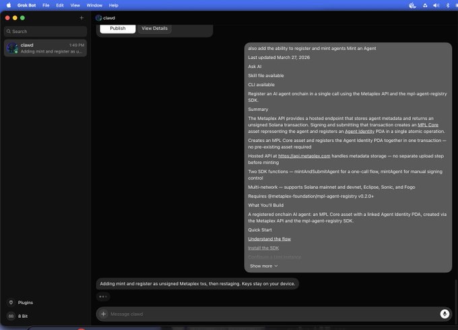The image size is (458, 330).
Task: Start a new chat with plus icon
Action: pos(81,17)
